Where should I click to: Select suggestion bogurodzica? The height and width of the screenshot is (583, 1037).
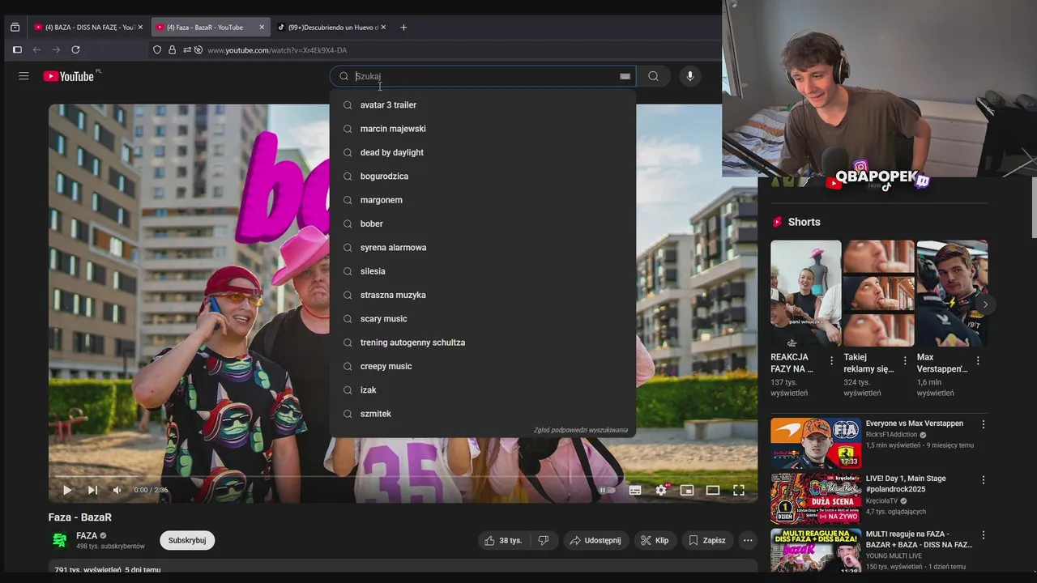483,176
